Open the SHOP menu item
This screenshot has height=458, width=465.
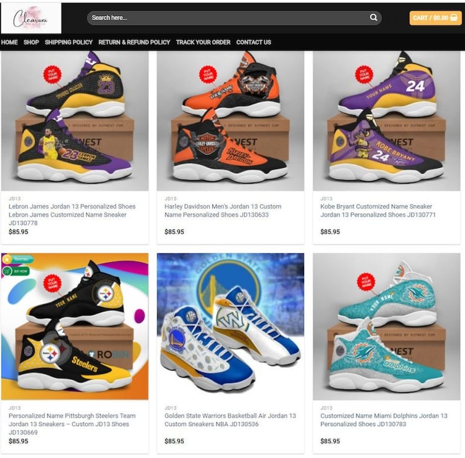[31, 42]
